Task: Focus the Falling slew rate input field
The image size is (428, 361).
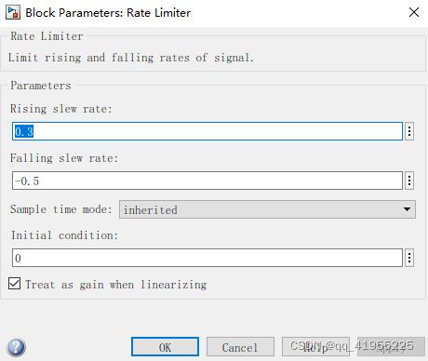Action: tap(207, 180)
